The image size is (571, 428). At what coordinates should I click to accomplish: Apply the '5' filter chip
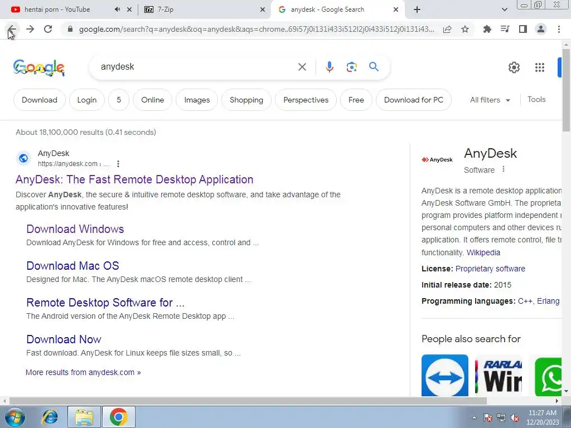click(x=119, y=100)
